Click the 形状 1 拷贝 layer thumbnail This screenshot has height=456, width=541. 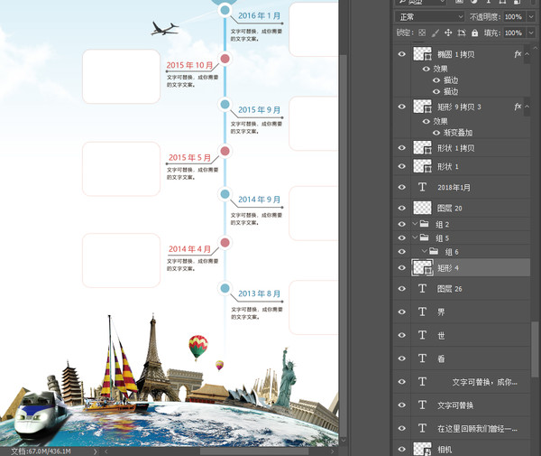point(422,148)
